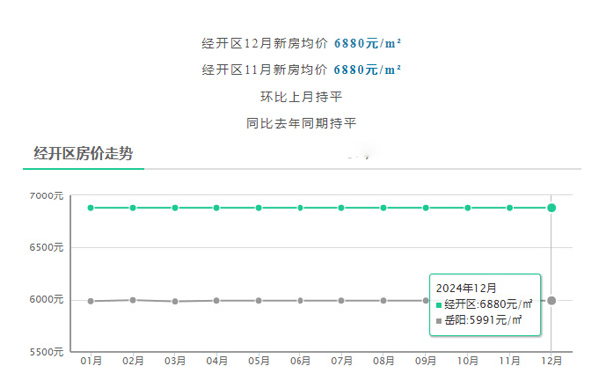Click the green 01月 data point
The image size is (599, 388).
pyautogui.click(x=91, y=208)
